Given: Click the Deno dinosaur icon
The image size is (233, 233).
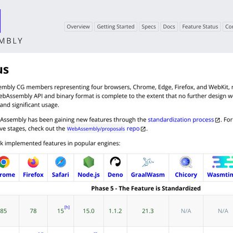Looking at the screenshot, I should [115, 162].
